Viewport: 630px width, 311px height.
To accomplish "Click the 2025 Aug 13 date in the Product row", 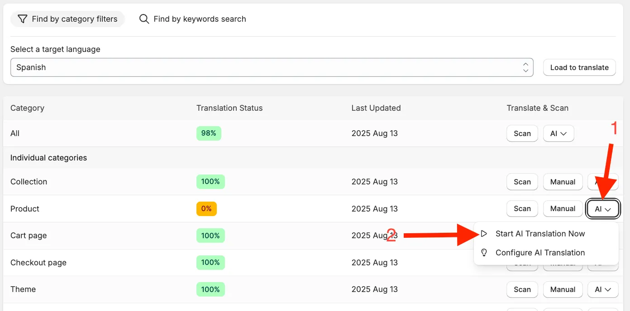I will [x=375, y=209].
